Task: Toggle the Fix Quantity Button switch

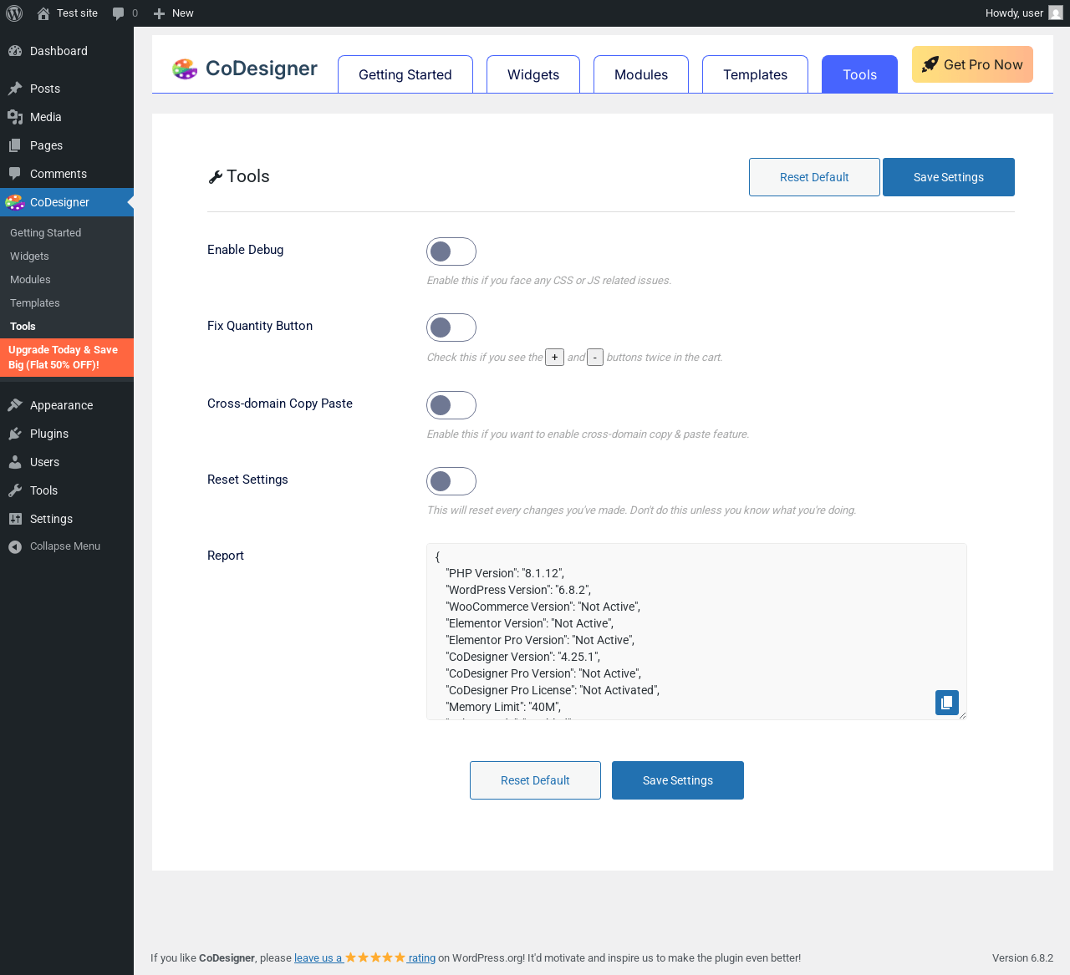Action: pos(451,328)
